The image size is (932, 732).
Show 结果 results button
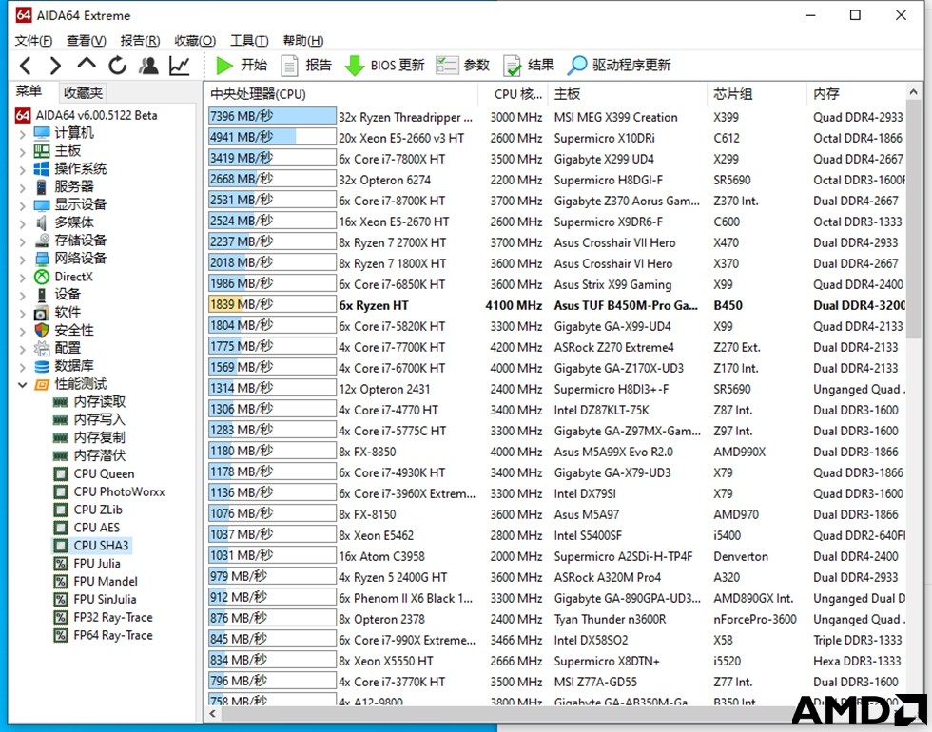click(x=529, y=65)
